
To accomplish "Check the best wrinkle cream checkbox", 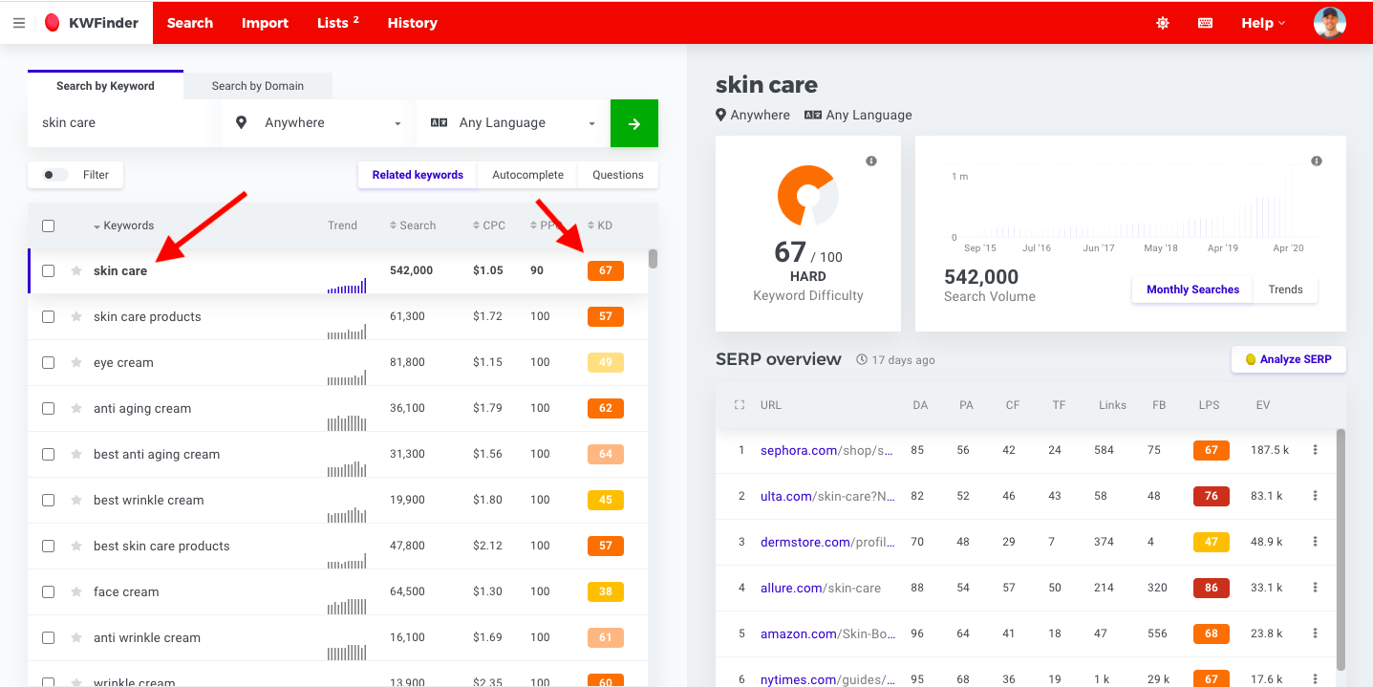I will point(48,500).
